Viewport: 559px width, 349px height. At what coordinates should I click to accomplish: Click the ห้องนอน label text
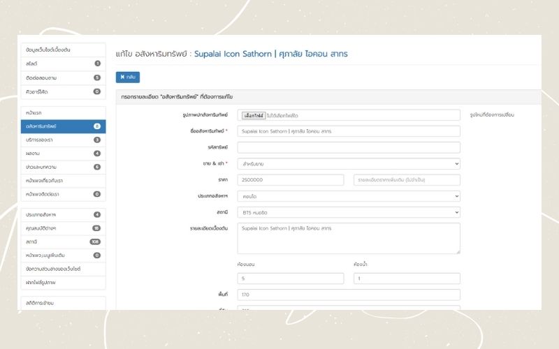coord(246,265)
